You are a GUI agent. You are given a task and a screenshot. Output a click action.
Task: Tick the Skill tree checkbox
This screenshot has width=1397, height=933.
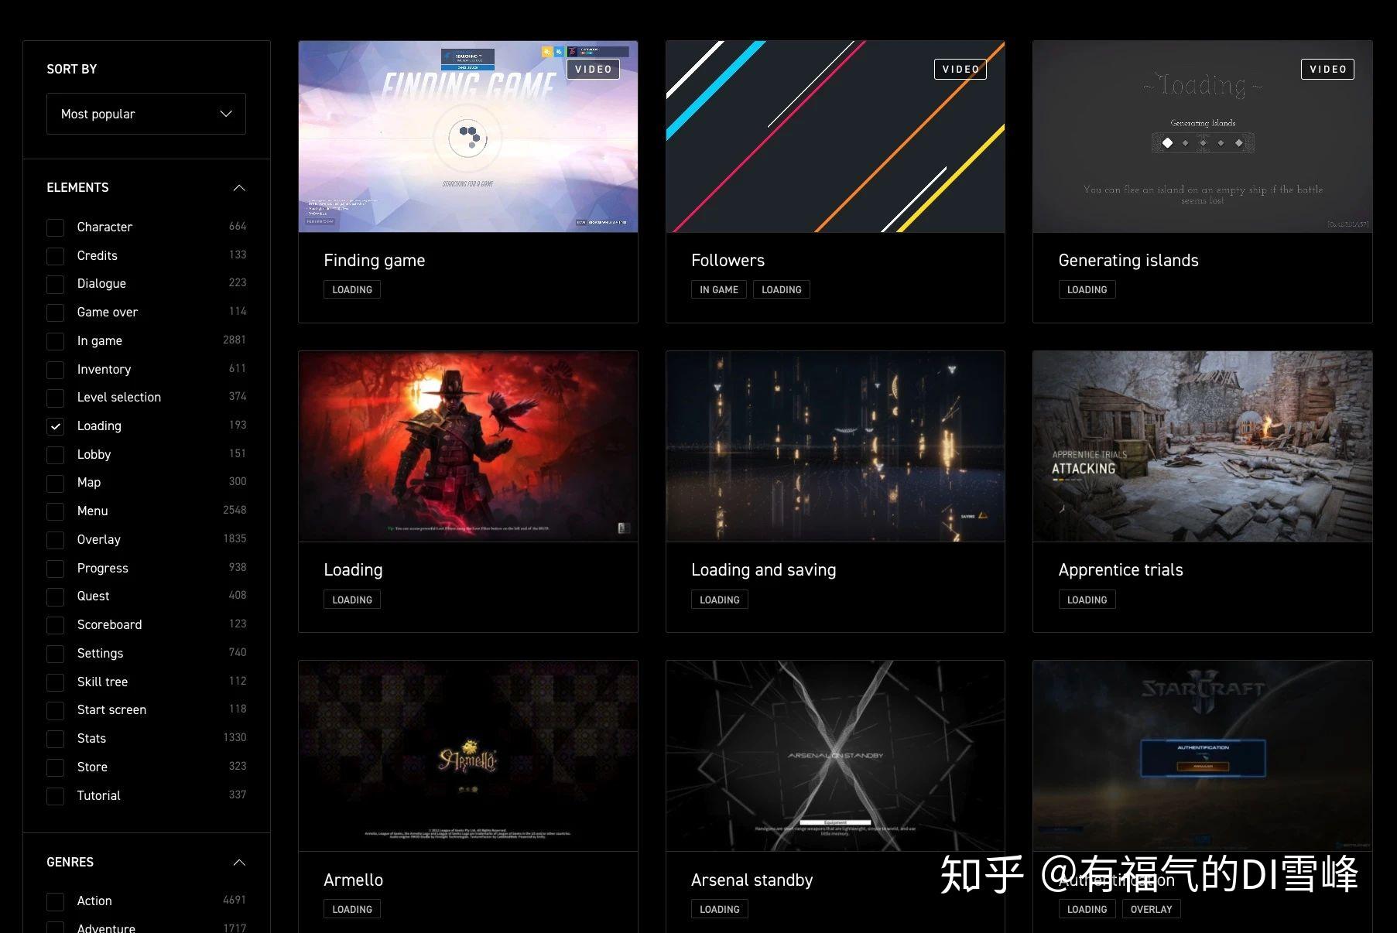coord(55,682)
